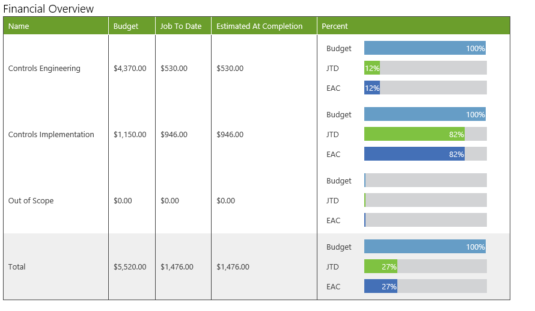Click the Budget column header
Screen dimensions: 535x311
[x=132, y=26]
